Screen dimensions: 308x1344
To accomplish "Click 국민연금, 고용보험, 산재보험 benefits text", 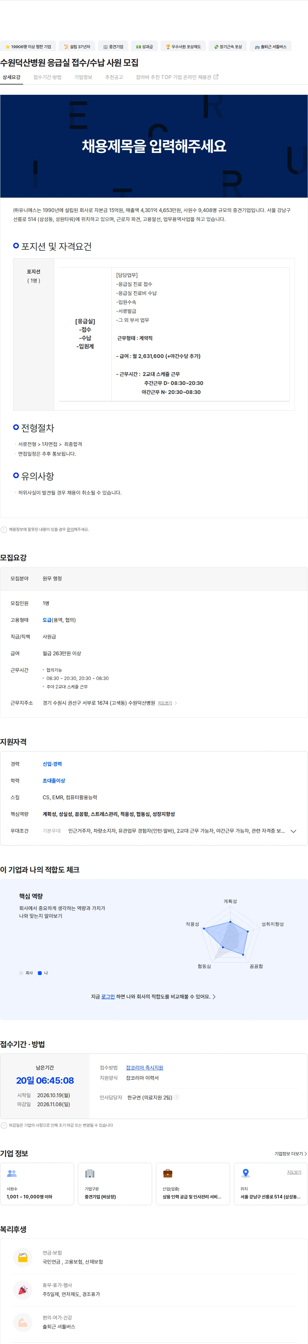I will pos(73,1261).
